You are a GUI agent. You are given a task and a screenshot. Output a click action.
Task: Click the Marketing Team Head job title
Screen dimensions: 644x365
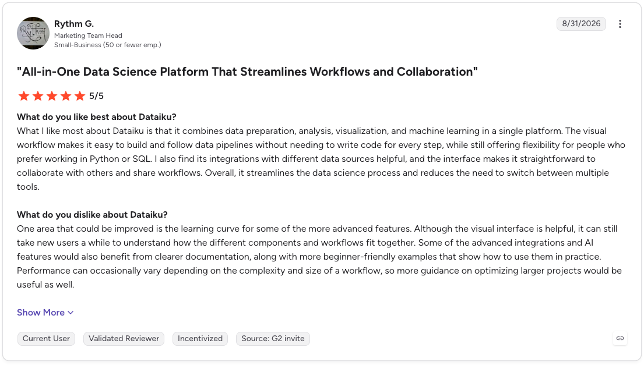tap(88, 36)
